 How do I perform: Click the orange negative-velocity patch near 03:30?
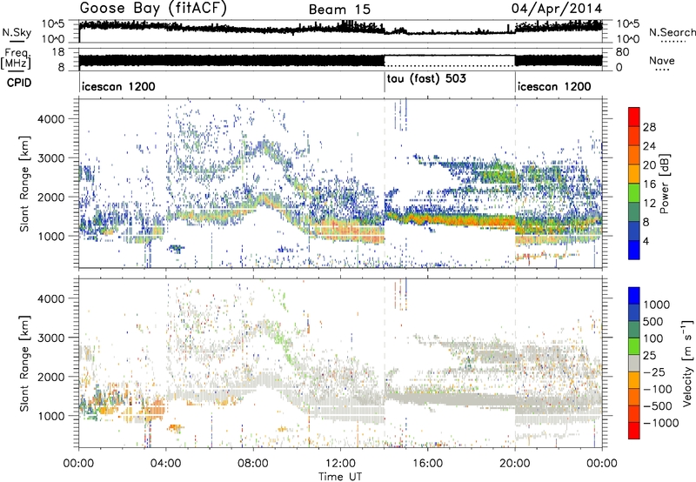coord(156,408)
